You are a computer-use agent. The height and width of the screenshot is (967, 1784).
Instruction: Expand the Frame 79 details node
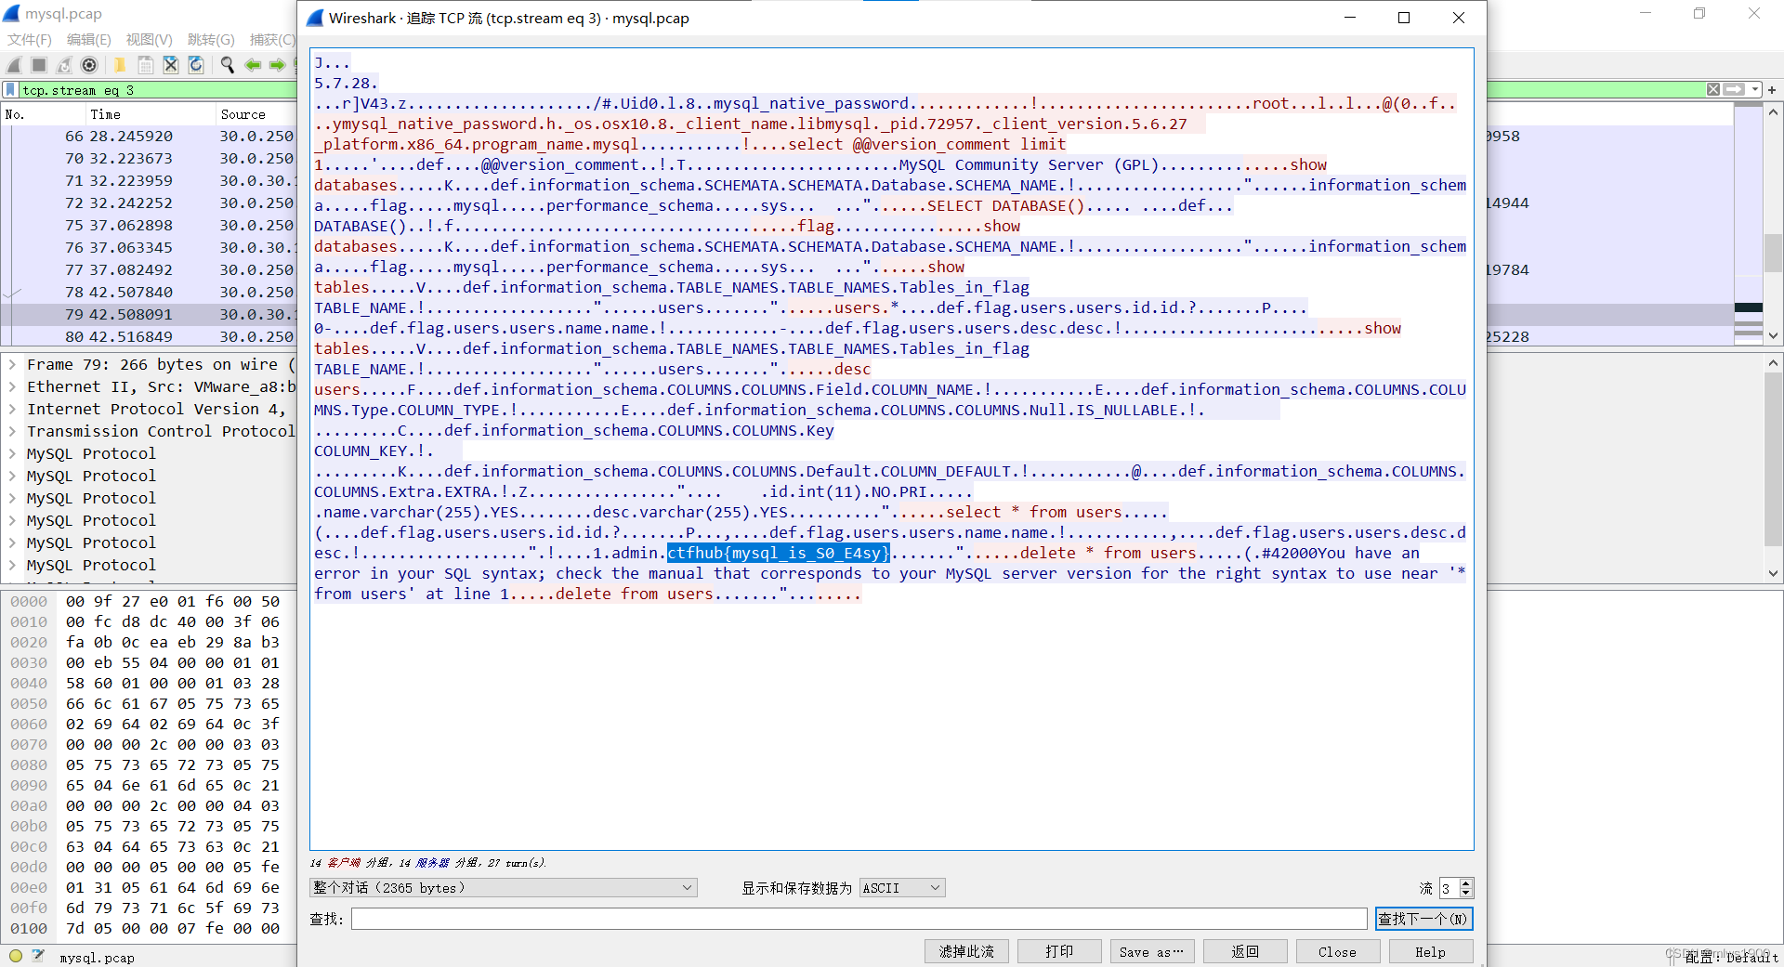pos(13,364)
